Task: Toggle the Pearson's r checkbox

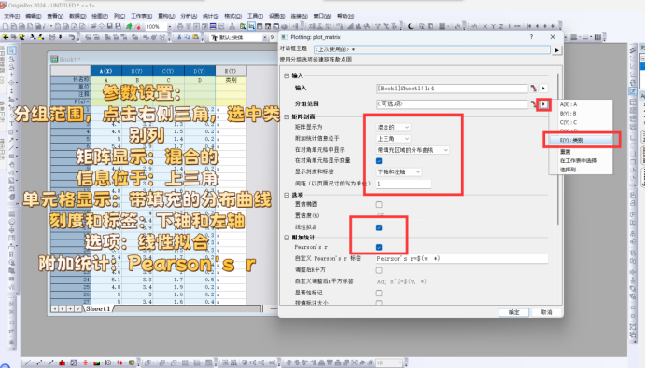Action: (x=379, y=247)
